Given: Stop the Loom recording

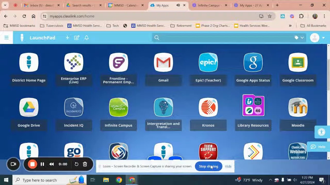Looking at the screenshot, I should click(x=32, y=164).
